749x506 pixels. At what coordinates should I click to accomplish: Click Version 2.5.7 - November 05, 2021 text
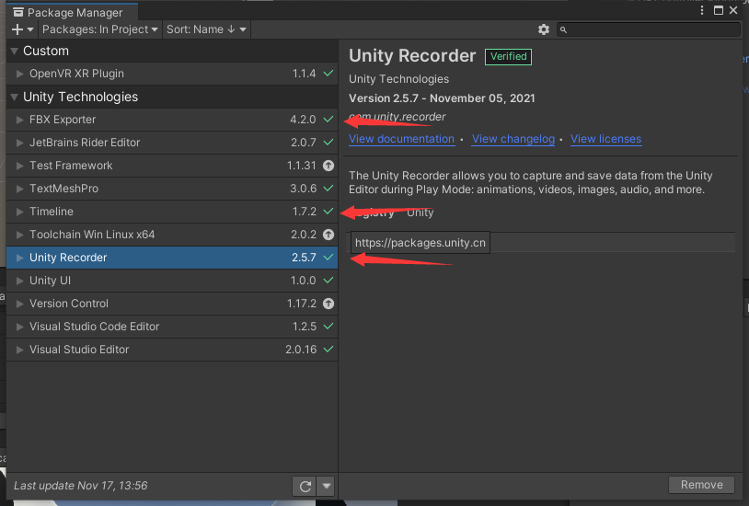[442, 98]
